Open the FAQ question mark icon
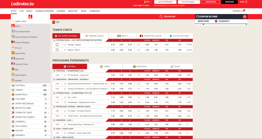 [x=246, y=2]
